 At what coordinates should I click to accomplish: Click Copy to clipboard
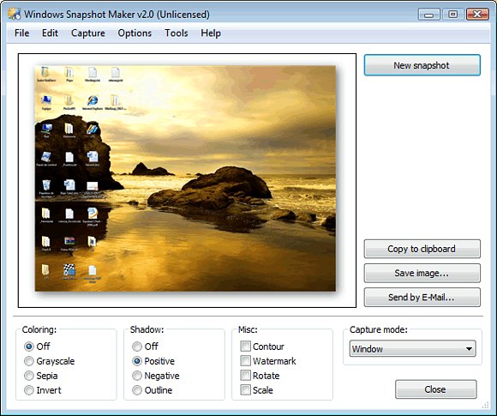[422, 249]
